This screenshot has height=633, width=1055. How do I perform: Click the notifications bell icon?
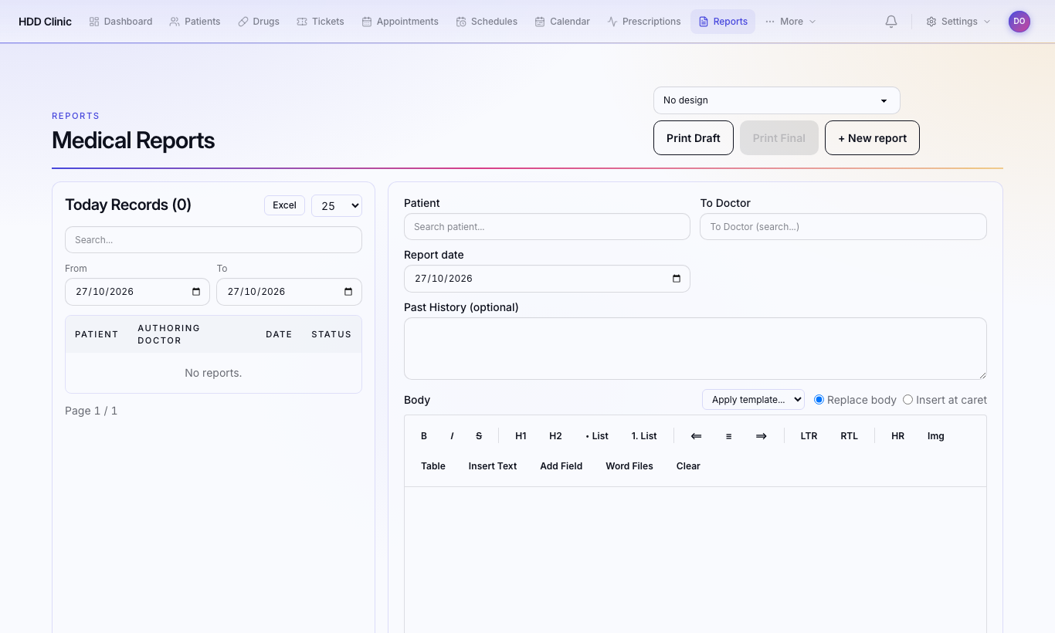click(x=891, y=22)
